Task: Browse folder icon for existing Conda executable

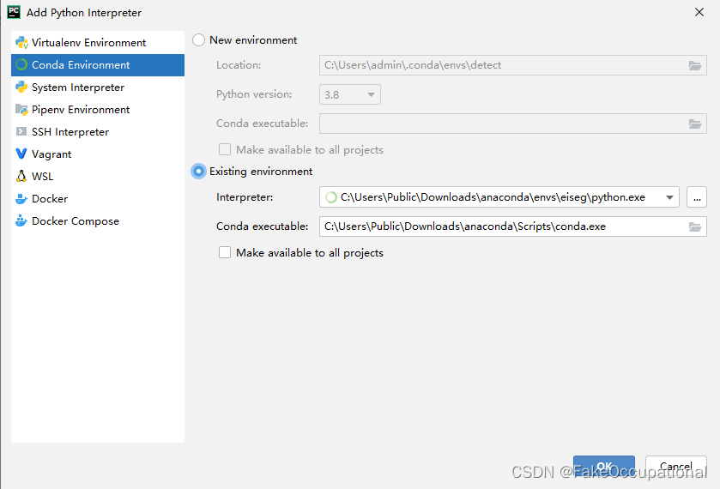Action: (x=695, y=226)
